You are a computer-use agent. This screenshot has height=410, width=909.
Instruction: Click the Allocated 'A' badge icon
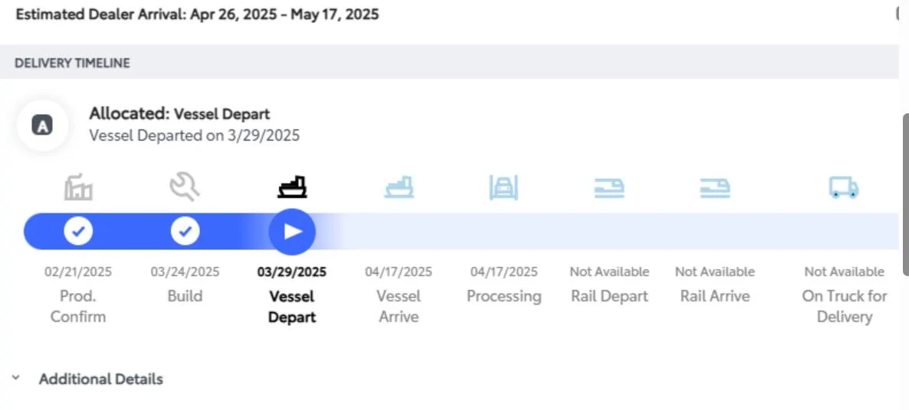(42, 125)
